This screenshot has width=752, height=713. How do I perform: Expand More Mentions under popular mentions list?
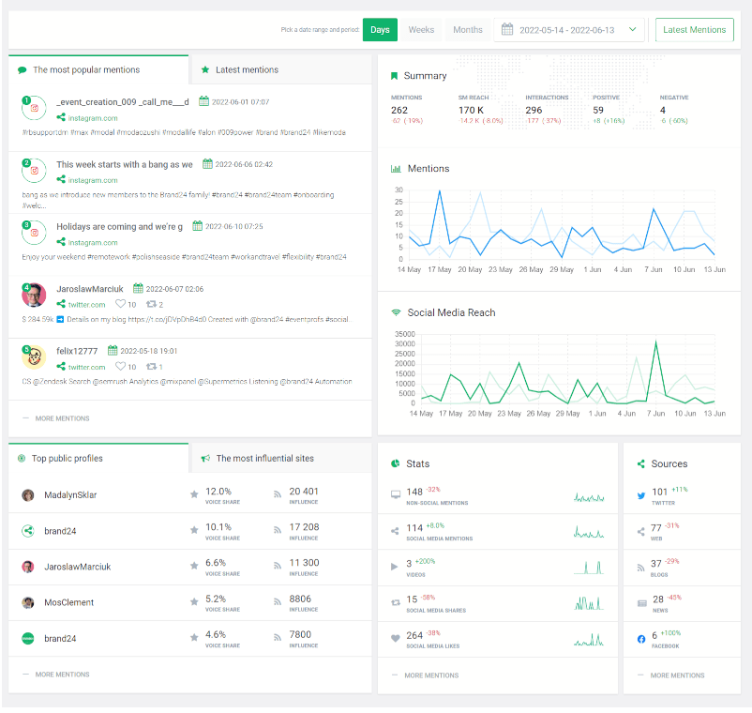click(x=60, y=418)
